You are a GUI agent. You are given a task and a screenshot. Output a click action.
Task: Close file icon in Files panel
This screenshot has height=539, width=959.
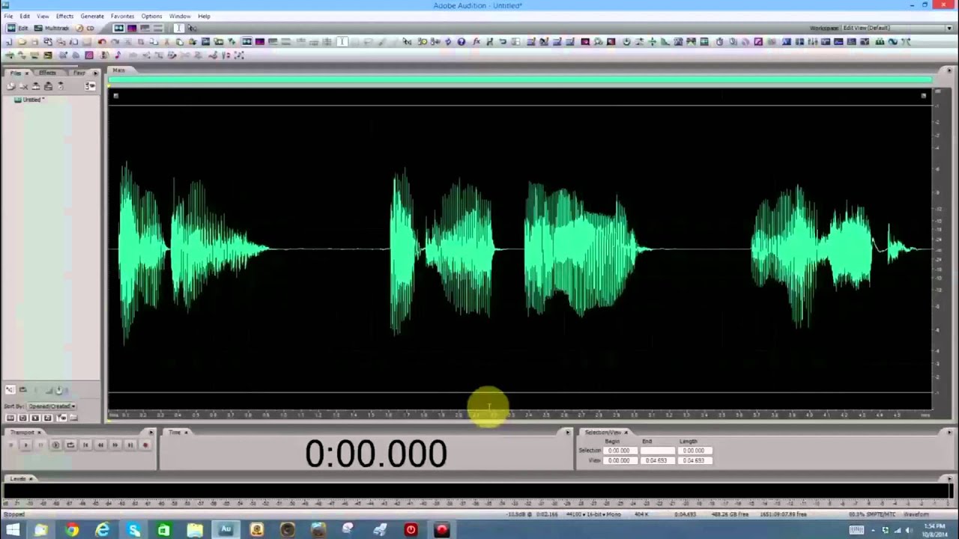(x=23, y=86)
